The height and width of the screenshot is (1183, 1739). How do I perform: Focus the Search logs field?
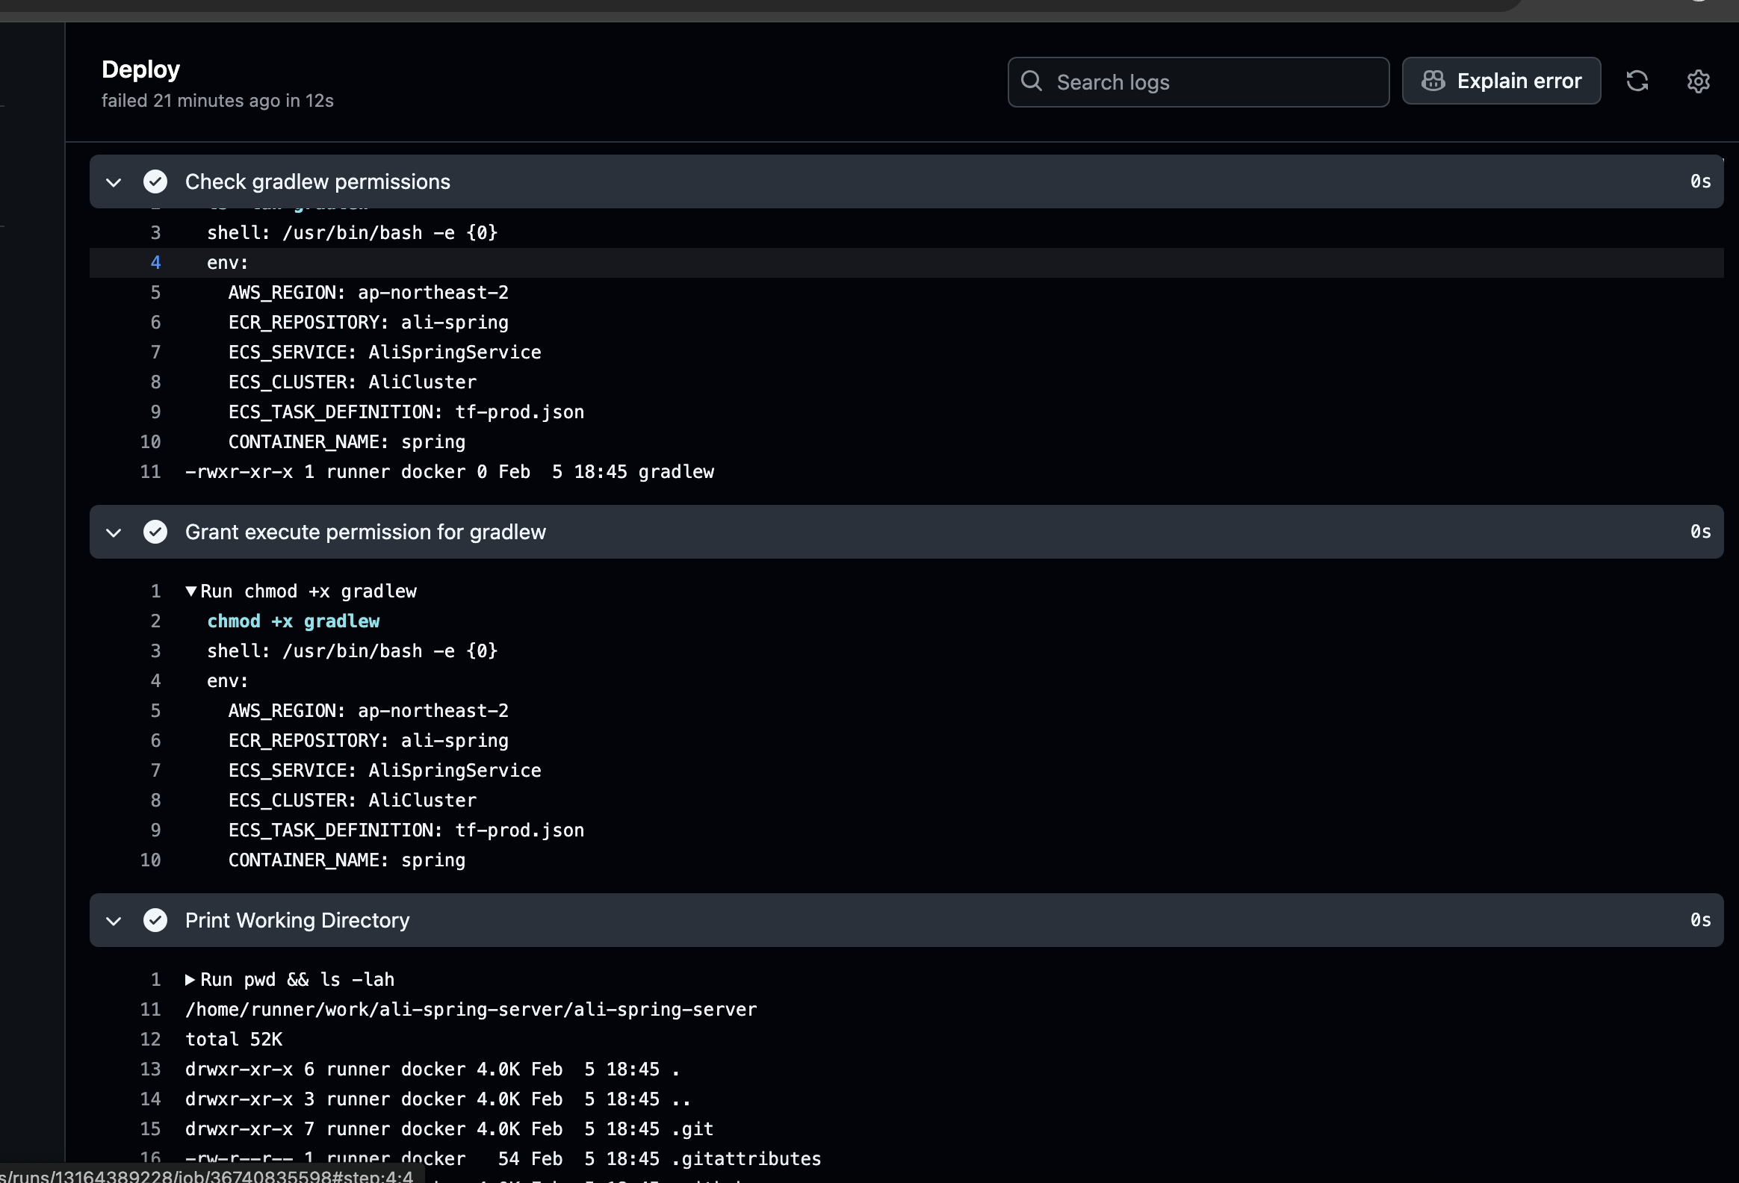coord(1198,81)
